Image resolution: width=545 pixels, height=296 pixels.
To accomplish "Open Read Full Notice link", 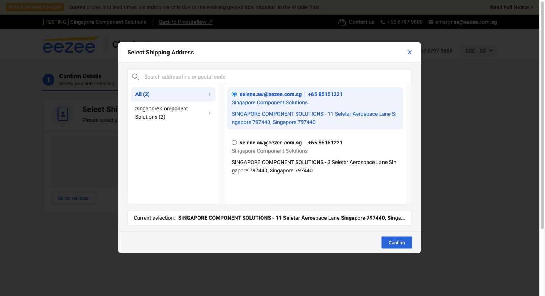I will tap(512, 7).
